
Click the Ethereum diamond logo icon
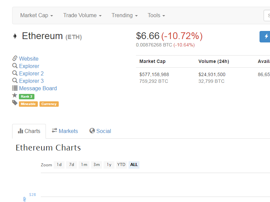coord(15,36)
